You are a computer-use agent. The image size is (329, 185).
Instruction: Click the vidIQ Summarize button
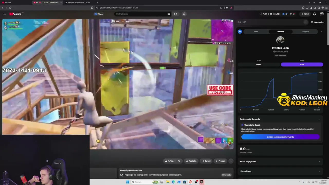point(317,22)
